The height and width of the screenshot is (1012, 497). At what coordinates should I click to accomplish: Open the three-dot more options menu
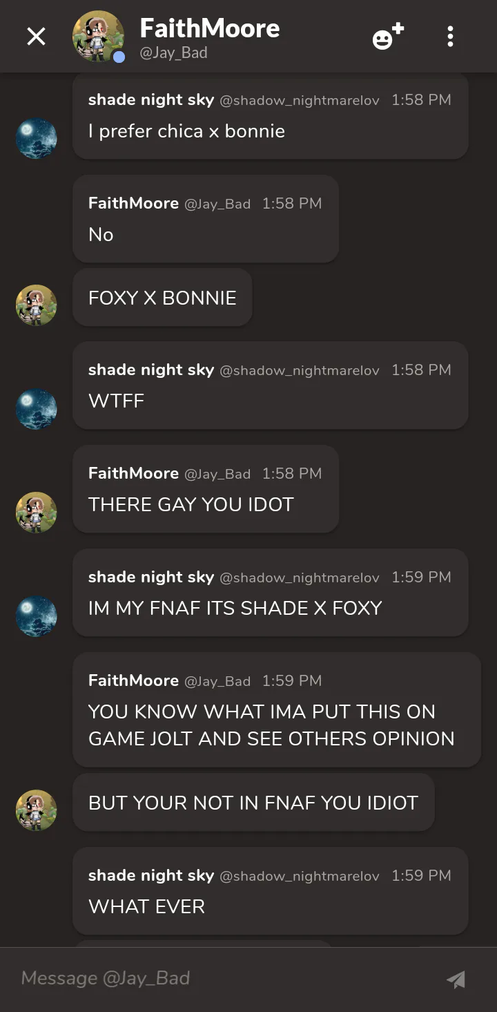click(x=450, y=37)
